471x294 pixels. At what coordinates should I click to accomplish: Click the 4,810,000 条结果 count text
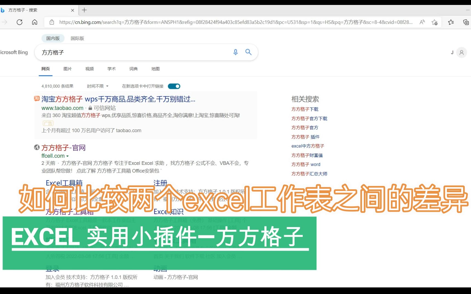[x=57, y=86]
